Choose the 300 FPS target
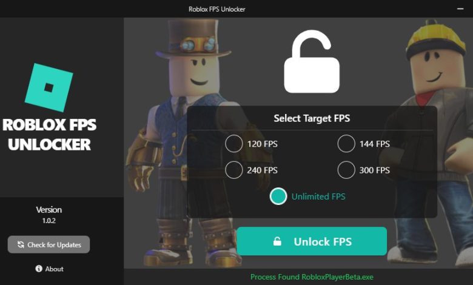The height and width of the screenshot is (285, 473). pyautogui.click(x=346, y=170)
